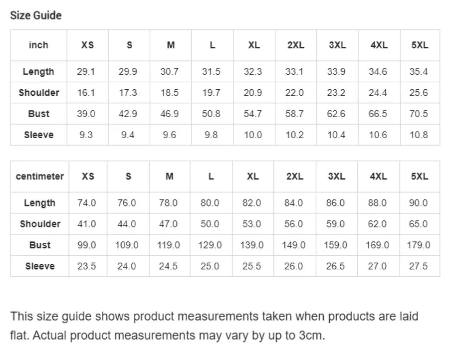Click the XS column header in inch table

pyautogui.click(x=87, y=45)
